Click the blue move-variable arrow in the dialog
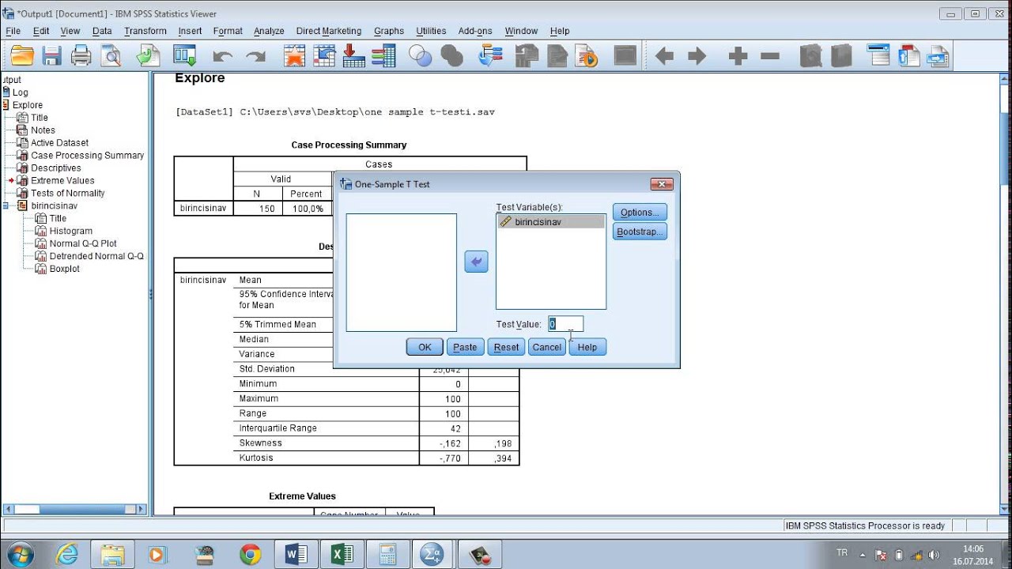 (x=476, y=262)
